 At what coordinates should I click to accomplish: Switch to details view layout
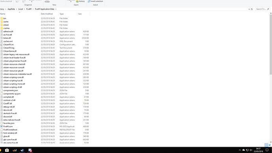pyautogui.click(x=266, y=145)
